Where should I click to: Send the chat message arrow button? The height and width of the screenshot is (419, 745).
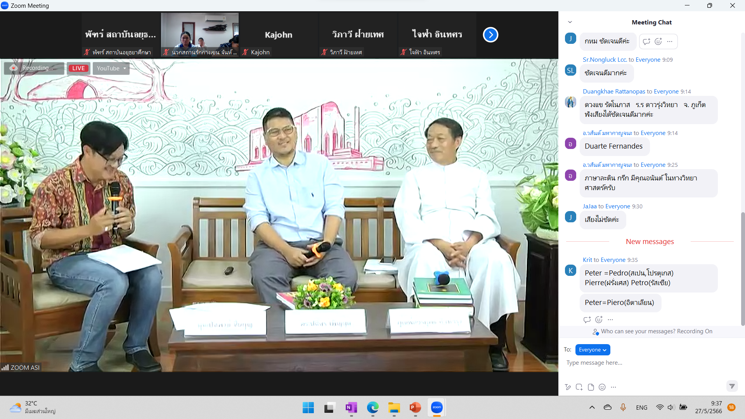(732, 386)
